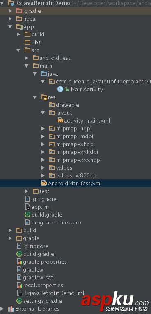151x314 pixels.
Task: Select .gitignore inside app module
Action: coord(44,199)
